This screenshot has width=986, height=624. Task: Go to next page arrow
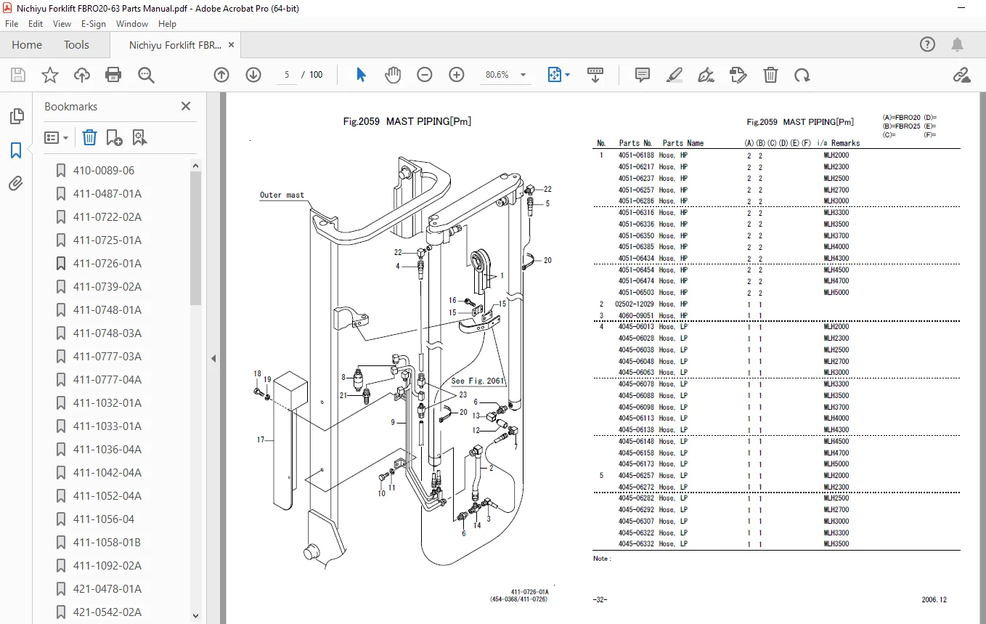253,75
